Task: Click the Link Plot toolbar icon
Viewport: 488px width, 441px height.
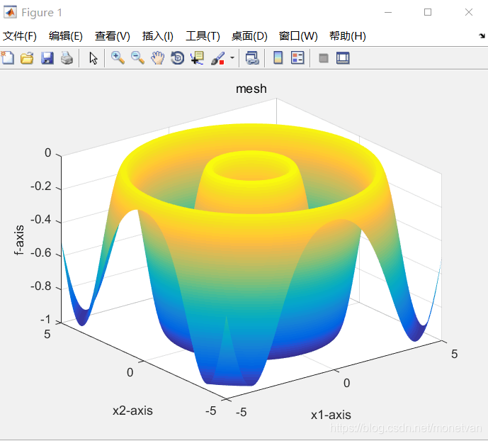Action: pyautogui.click(x=252, y=58)
